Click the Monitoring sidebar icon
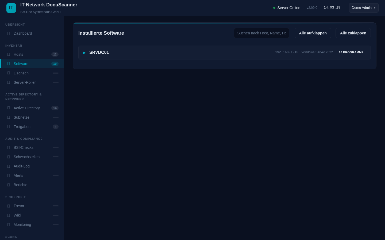The width and height of the screenshot is (385, 240). click(9, 225)
